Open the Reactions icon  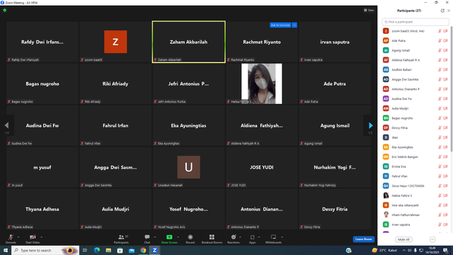(234, 237)
